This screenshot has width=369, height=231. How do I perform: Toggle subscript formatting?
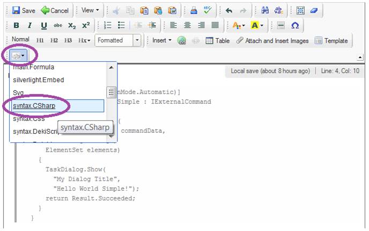[x=72, y=25]
